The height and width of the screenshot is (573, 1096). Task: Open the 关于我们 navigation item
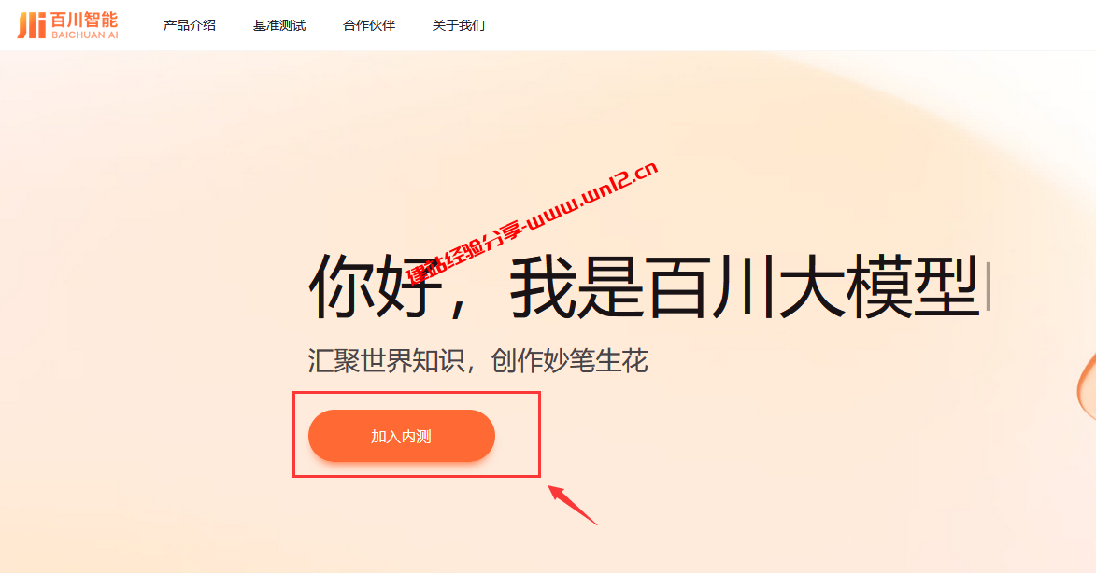pyautogui.click(x=459, y=25)
